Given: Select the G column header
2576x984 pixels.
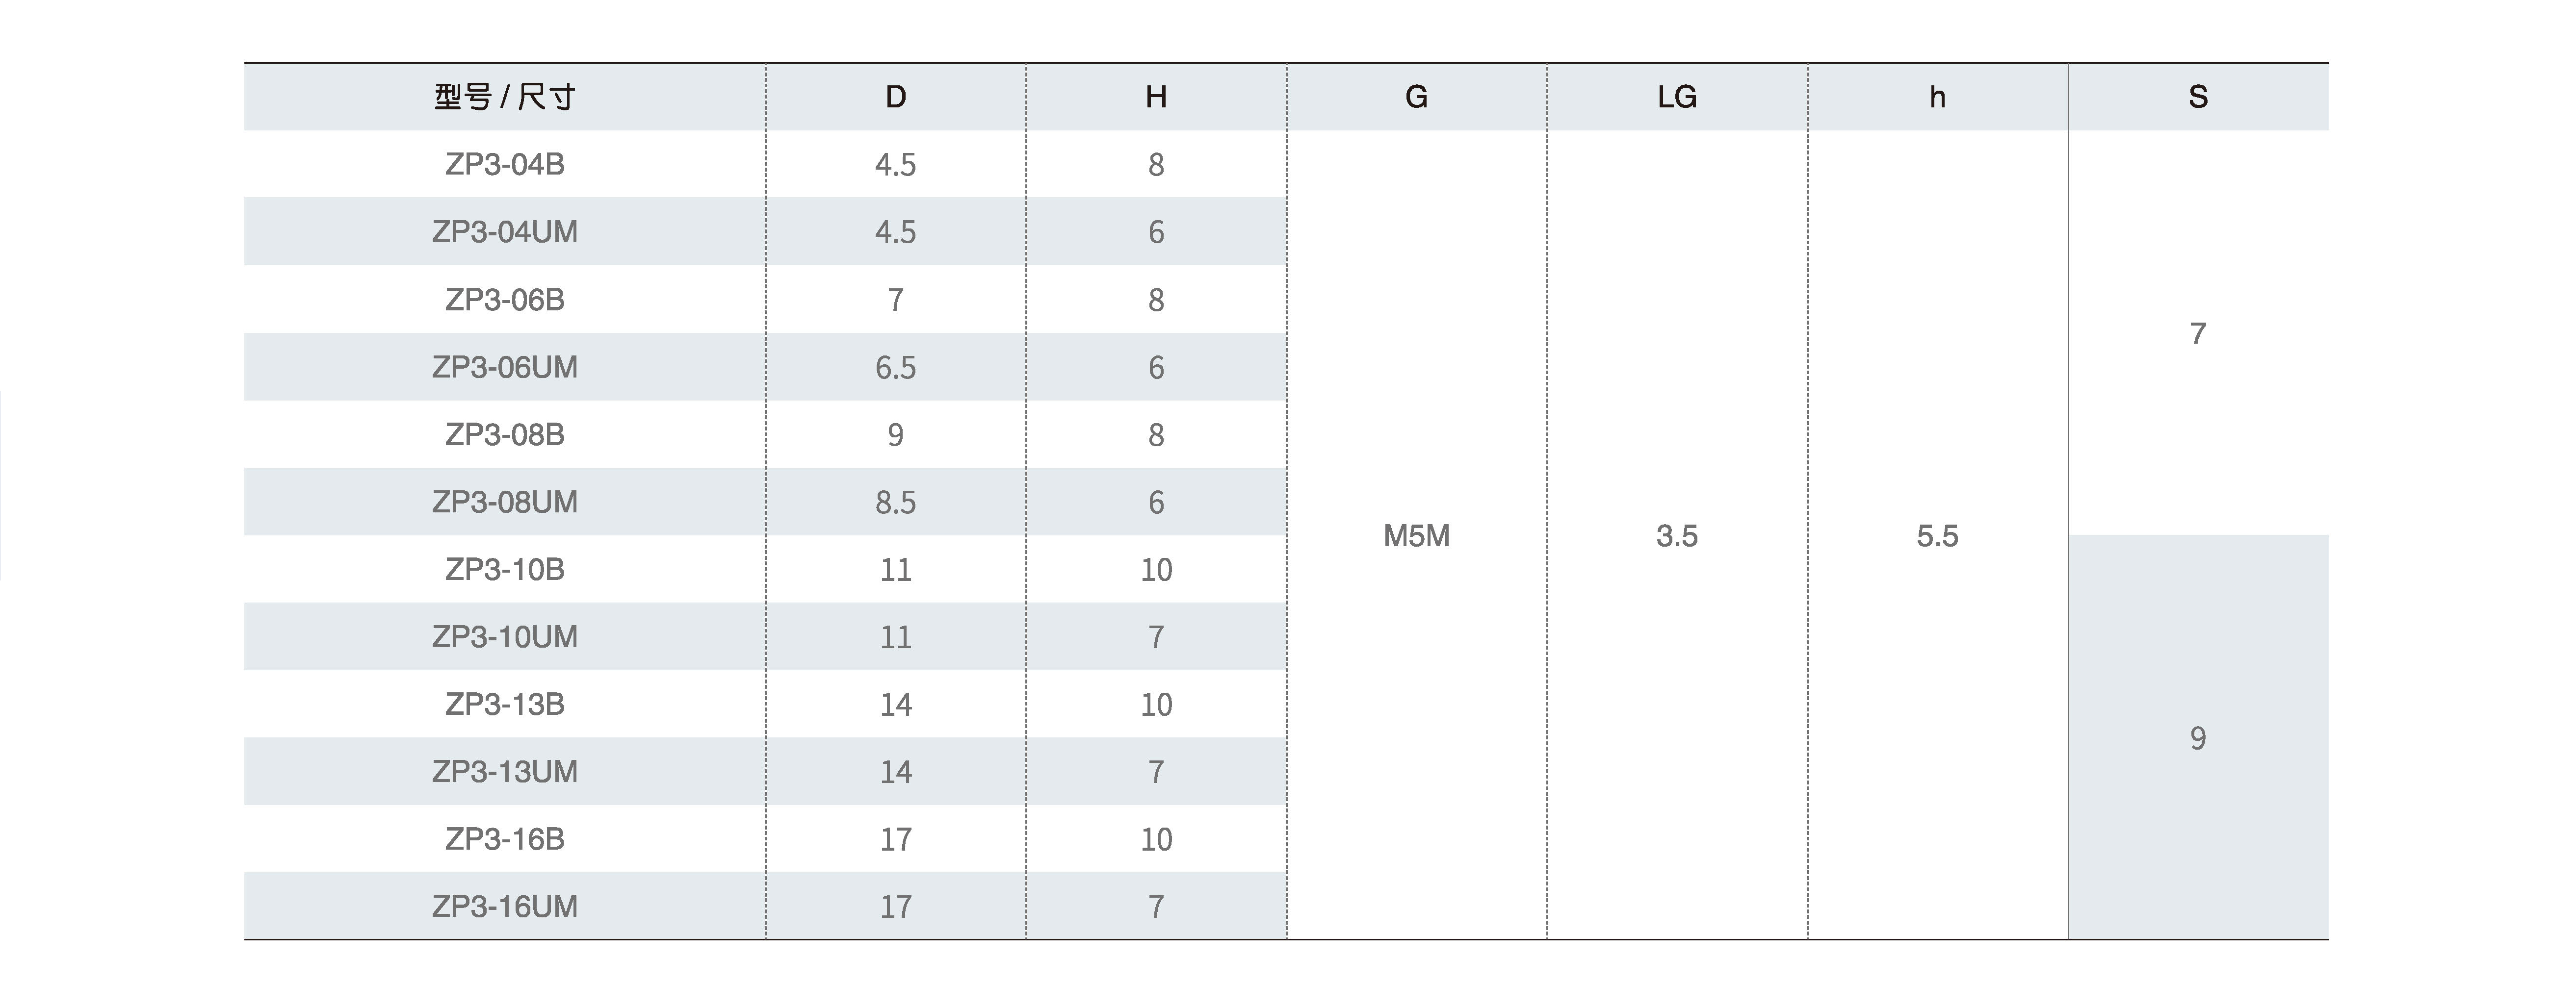Looking at the screenshot, I should pyautogui.click(x=1416, y=97).
